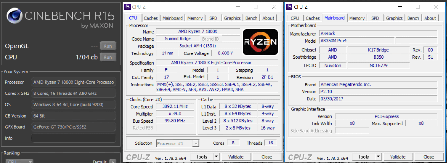Open Bench tab in left CPU-Z window
Screen dimensions: 447x163
point(251,18)
